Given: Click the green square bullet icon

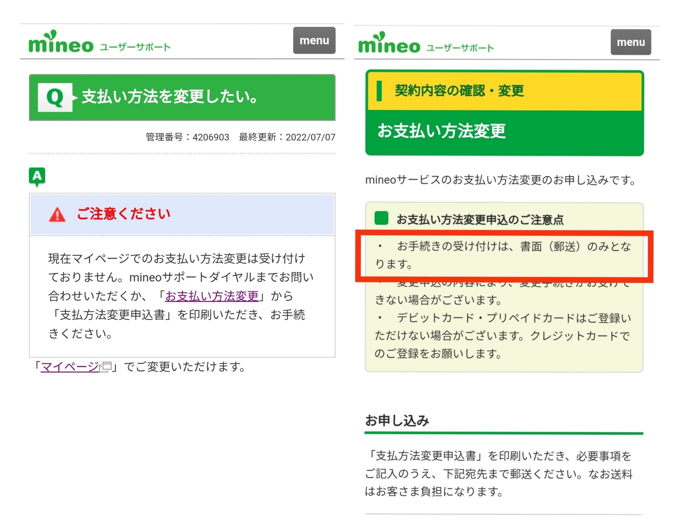Looking at the screenshot, I should tap(381, 219).
